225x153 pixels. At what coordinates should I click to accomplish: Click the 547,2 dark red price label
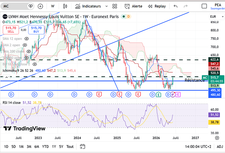point(214,64)
